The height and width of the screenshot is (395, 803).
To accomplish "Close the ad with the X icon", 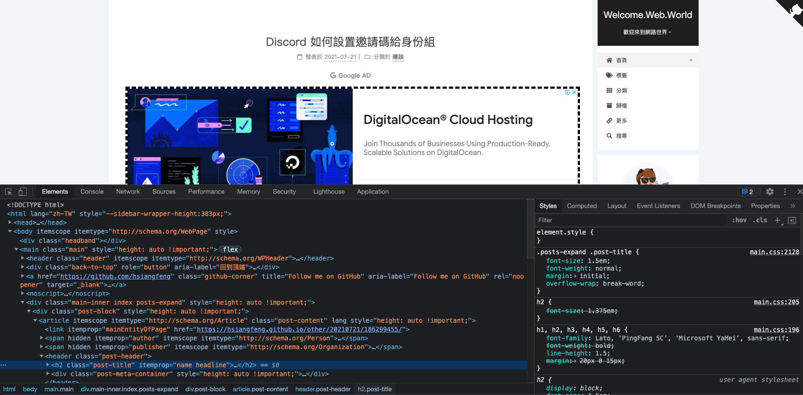I will point(574,92).
